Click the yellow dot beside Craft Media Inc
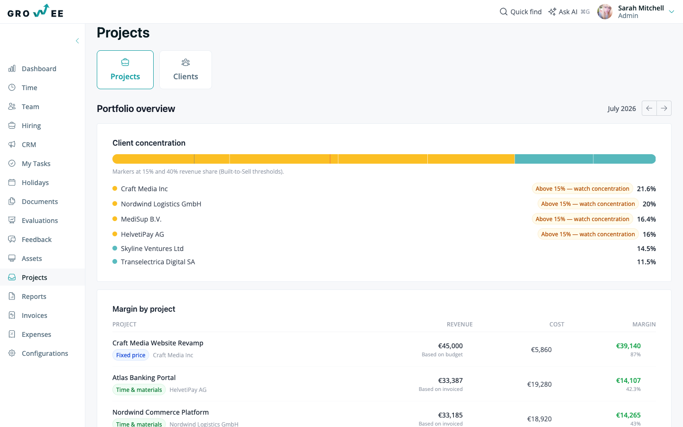The width and height of the screenshot is (683, 427). (x=115, y=188)
